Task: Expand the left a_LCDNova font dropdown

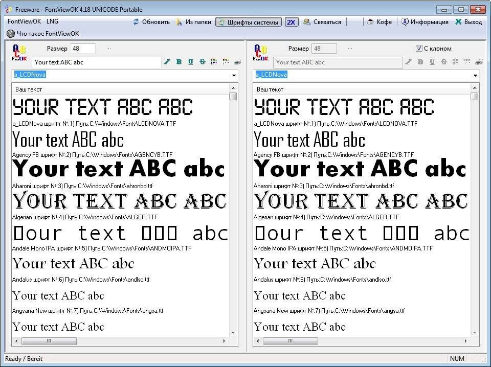Action: click(234, 76)
